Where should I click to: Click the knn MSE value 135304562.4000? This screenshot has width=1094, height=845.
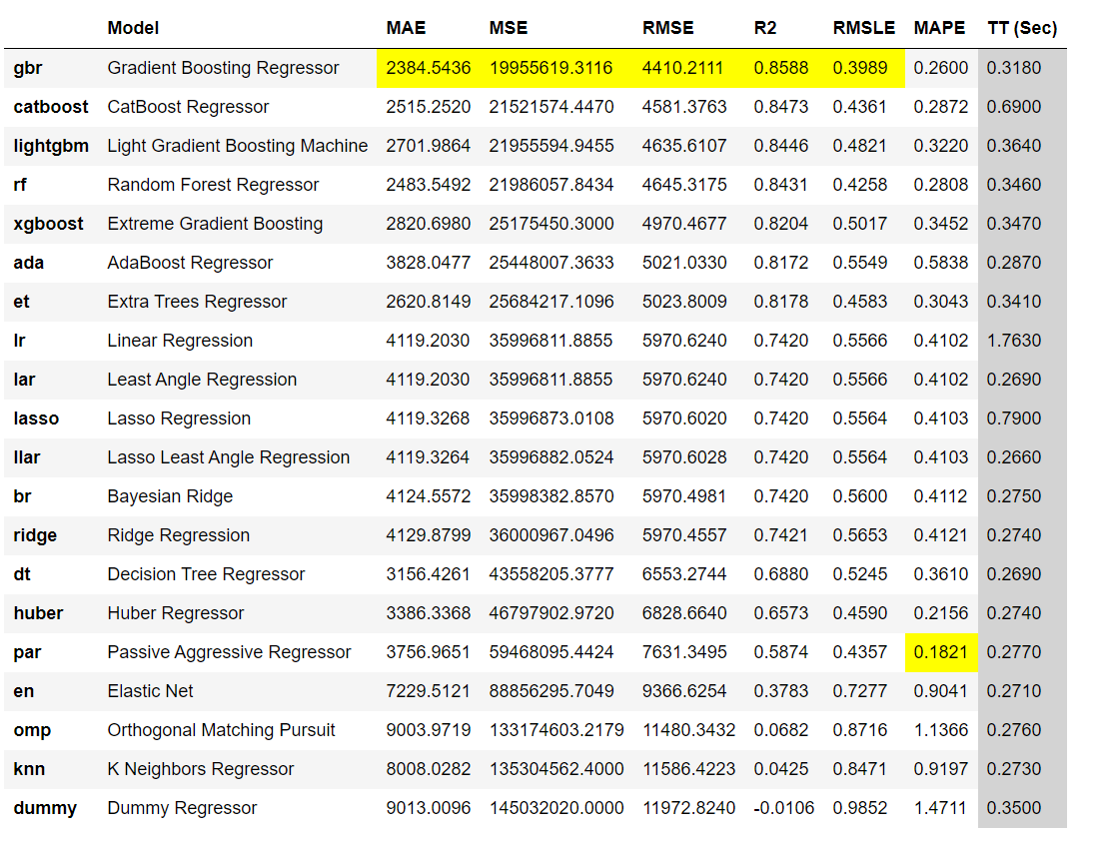556,769
